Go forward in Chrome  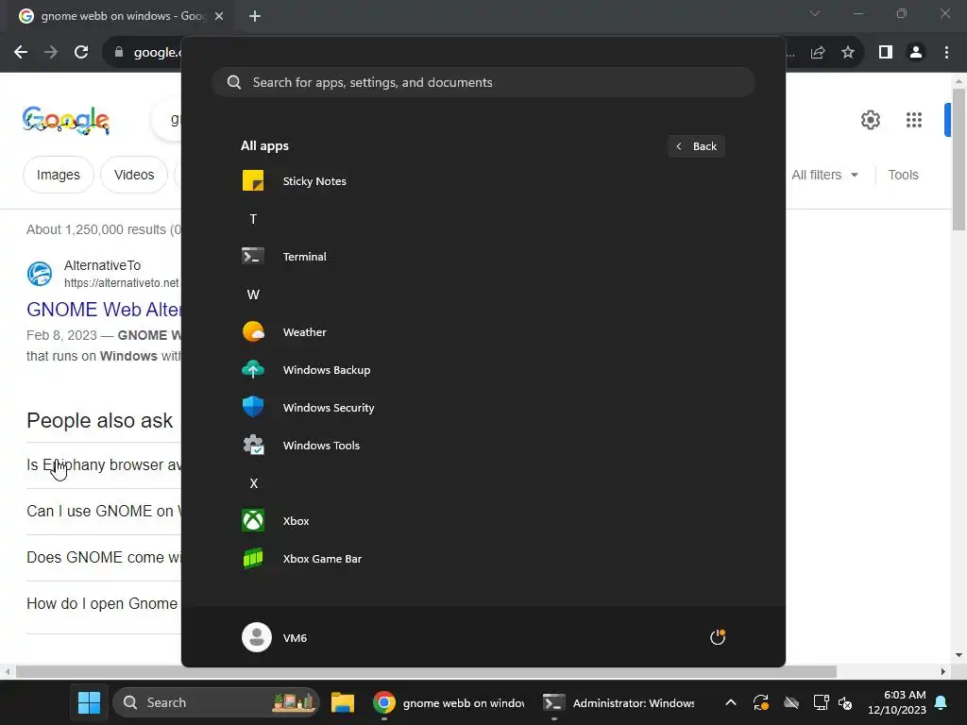pyautogui.click(x=51, y=53)
